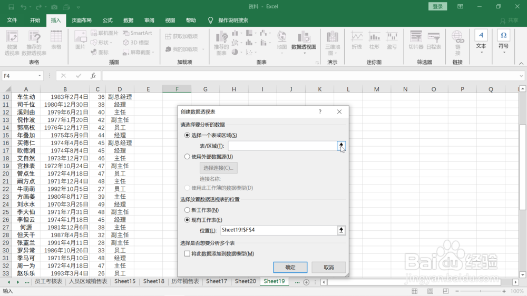The image size is (527, 296).
Task: Click the Share button
Action: [x=510, y=21]
